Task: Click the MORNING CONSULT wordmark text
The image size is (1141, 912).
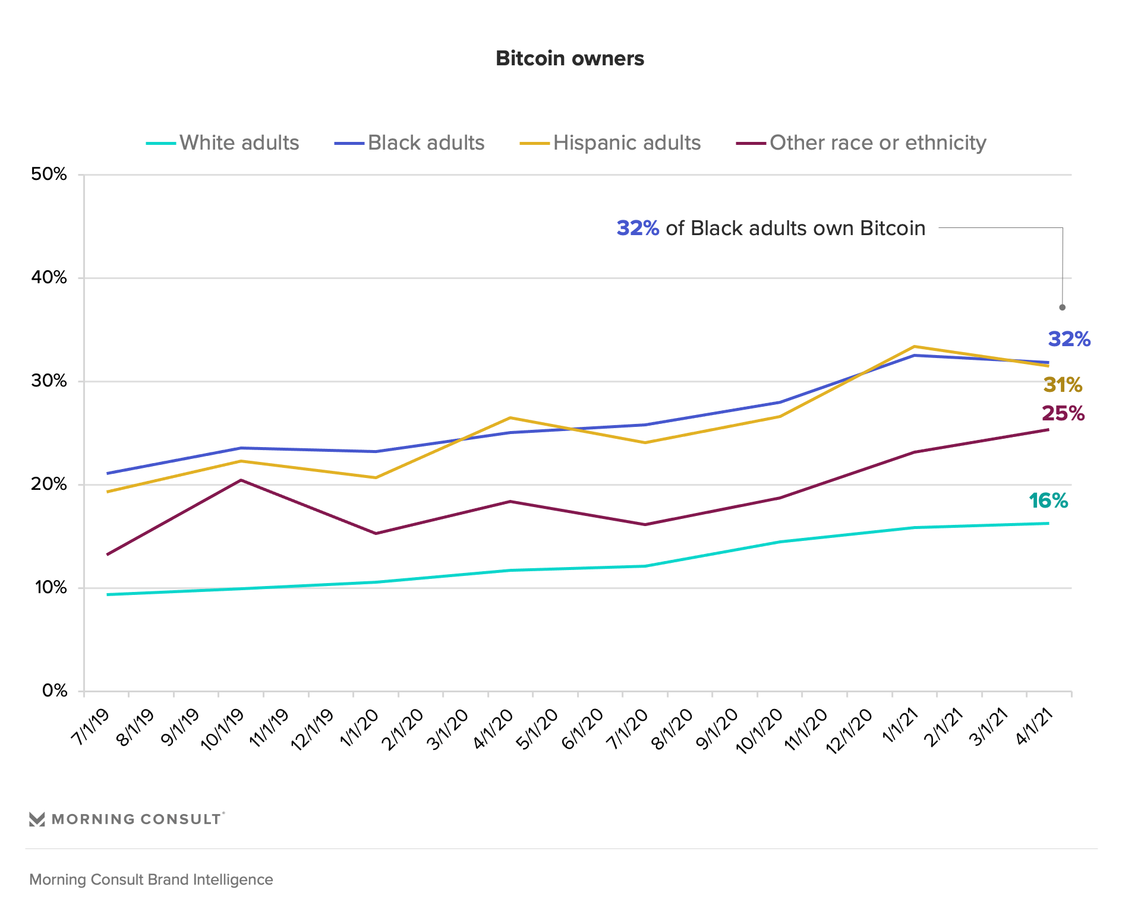Action: click(137, 819)
